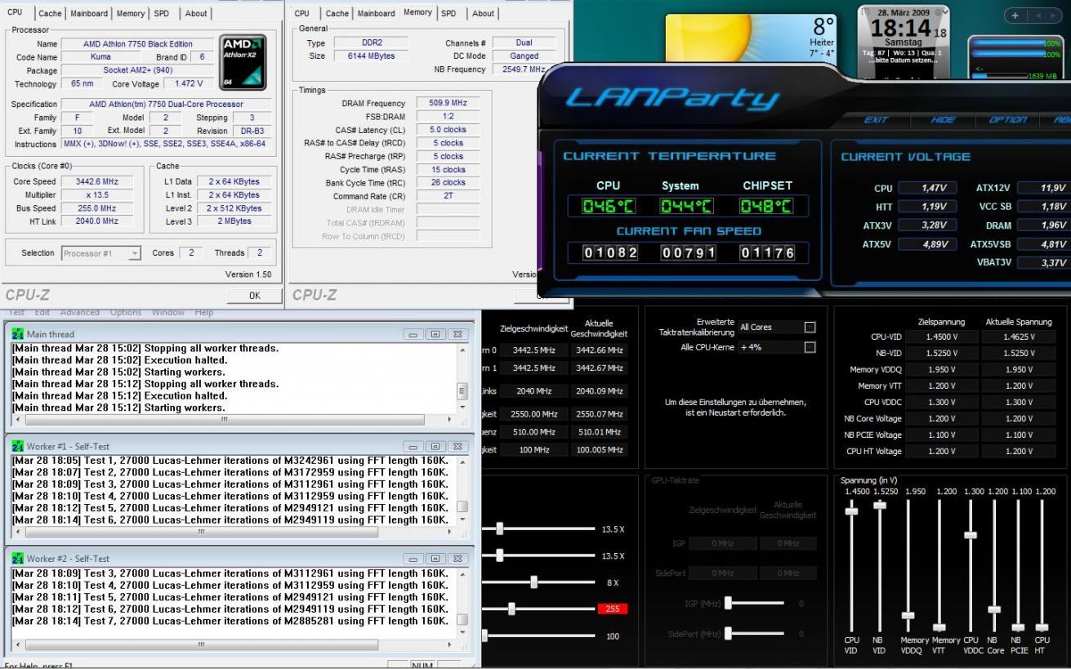Open Cache tab in CPU-Z processor window
The height and width of the screenshot is (669, 1071).
coord(49,13)
